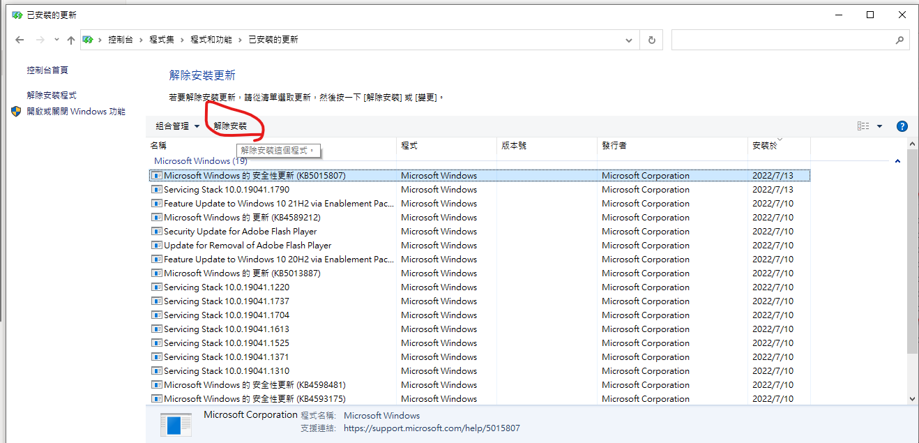Sort by the 名稱 column header
This screenshot has height=443, width=919.
pyautogui.click(x=271, y=146)
